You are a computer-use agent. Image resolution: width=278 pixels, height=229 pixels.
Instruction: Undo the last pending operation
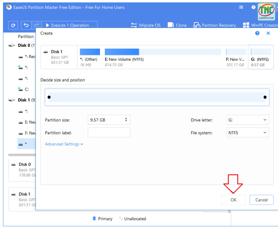pyautogui.click(x=26, y=25)
